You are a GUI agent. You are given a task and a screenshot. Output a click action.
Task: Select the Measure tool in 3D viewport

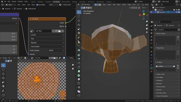coord(79,42)
